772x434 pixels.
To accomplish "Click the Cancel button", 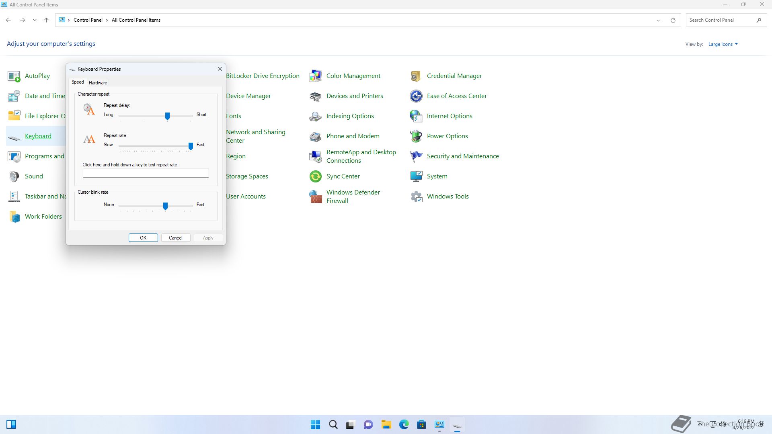I will pyautogui.click(x=176, y=238).
